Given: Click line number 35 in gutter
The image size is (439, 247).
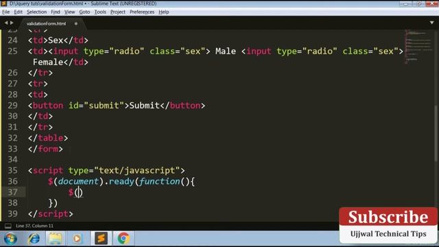Looking at the screenshot, I should (12, 171).
